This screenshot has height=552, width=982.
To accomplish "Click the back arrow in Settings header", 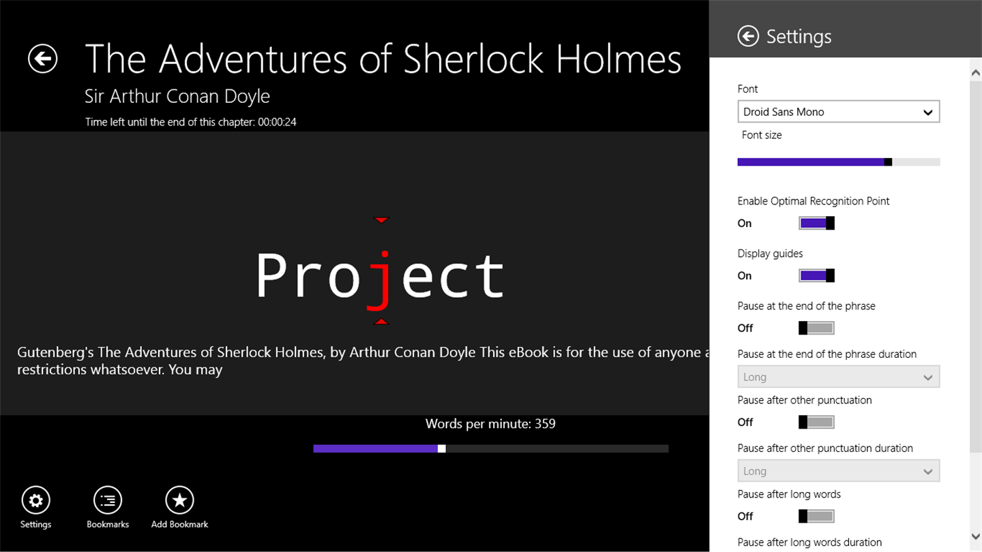I will 748,37.
